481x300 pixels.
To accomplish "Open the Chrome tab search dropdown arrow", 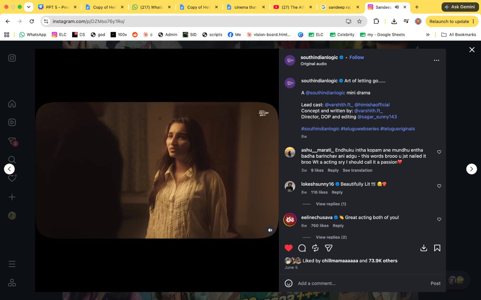I will coord(28,7).
